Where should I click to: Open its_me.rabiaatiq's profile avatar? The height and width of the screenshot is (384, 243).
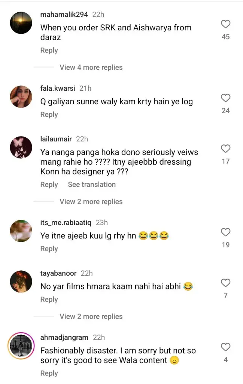21,231
